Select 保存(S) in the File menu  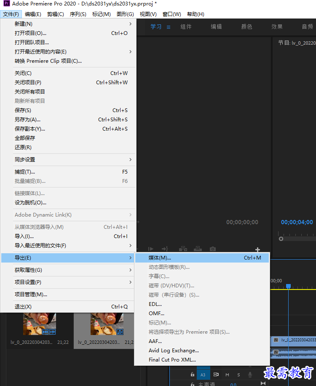(68, 110)
